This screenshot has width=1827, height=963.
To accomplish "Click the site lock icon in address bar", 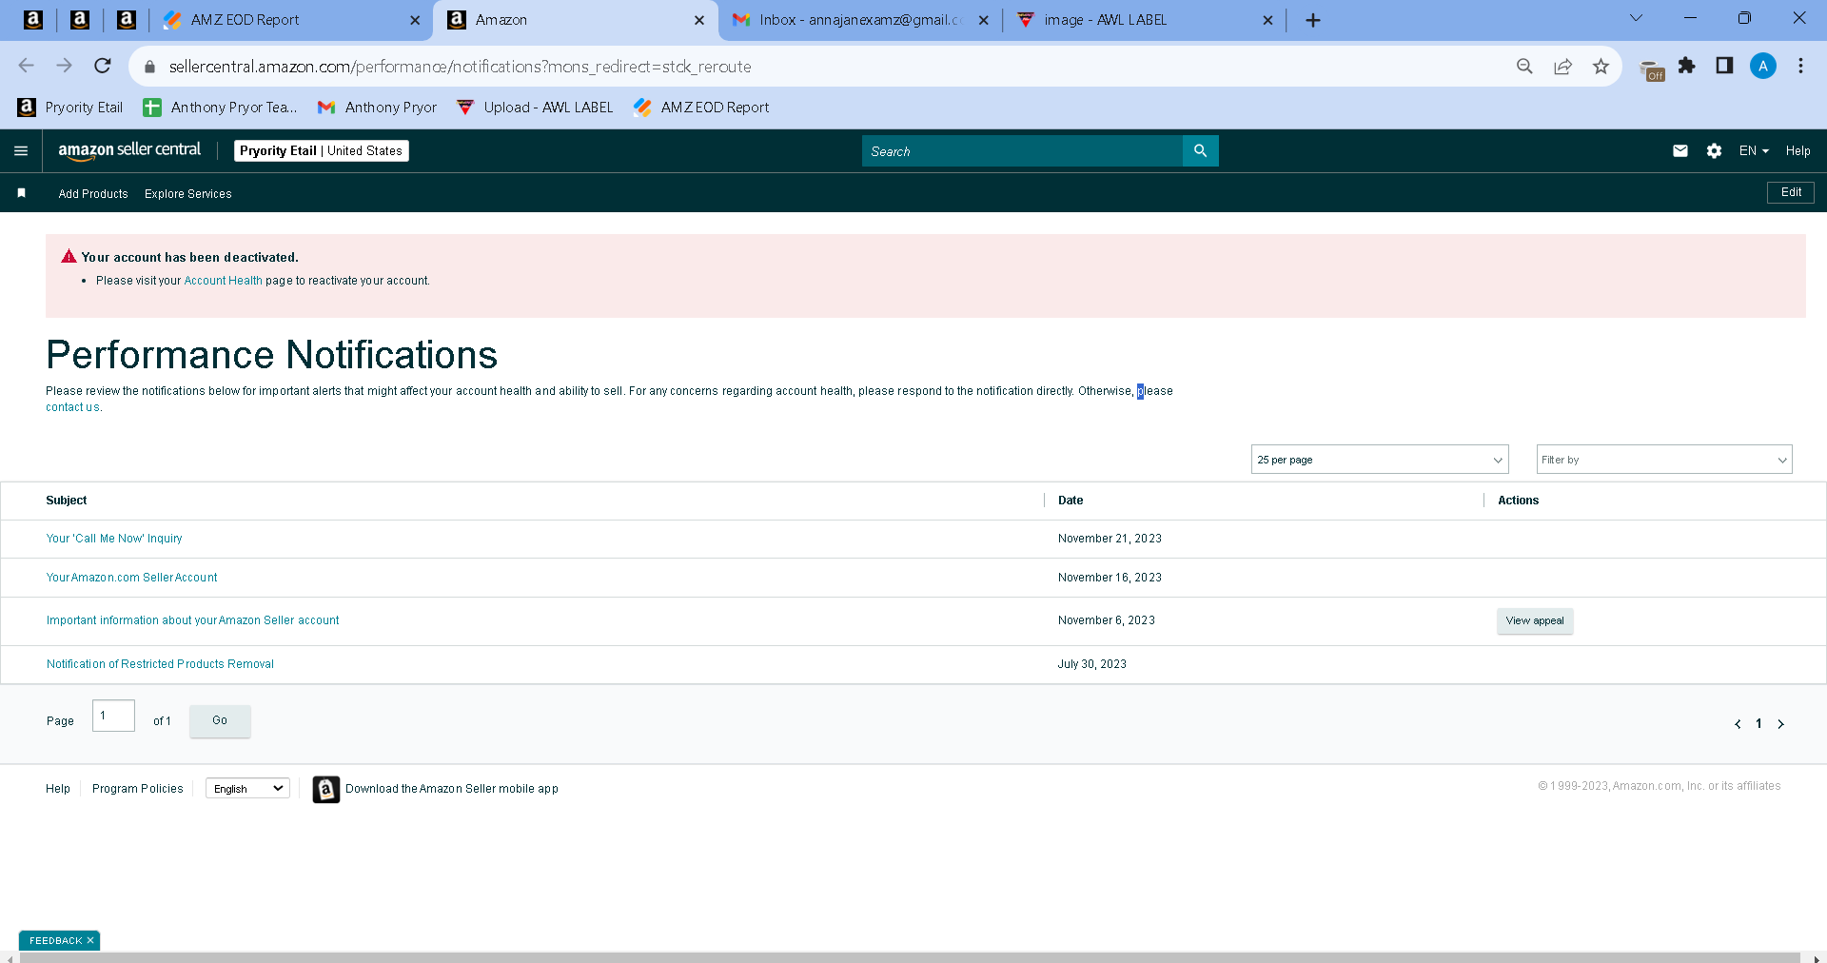I will pyautogui.click(x=149, y=67).
